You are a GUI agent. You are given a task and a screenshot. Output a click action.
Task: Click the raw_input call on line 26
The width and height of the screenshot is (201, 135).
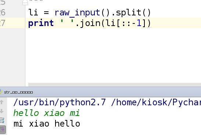78,13
